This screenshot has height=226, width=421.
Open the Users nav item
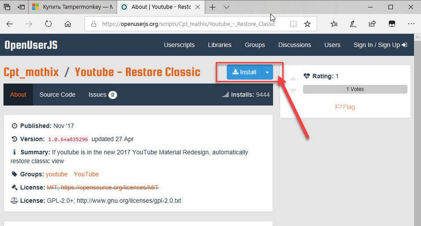pyautogui.click(x=332, y=45)
